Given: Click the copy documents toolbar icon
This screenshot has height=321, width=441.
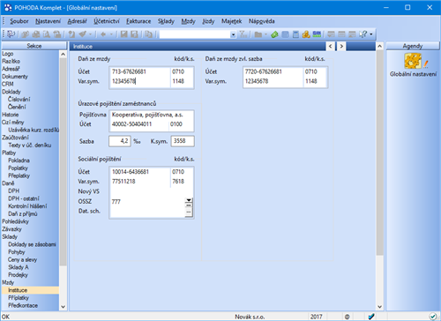Looking at the screenshot, I should point(149,34).
